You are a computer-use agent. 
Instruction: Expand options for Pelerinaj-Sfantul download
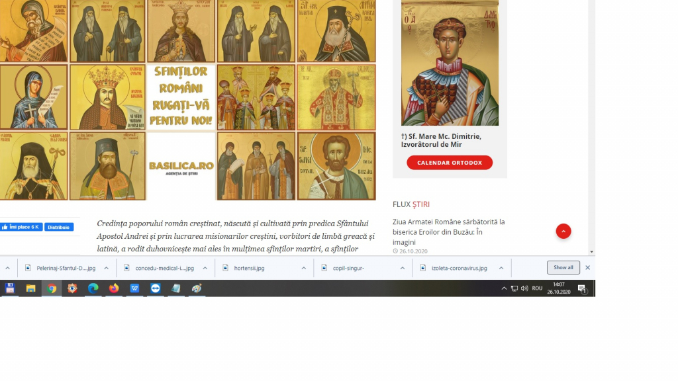107,269
